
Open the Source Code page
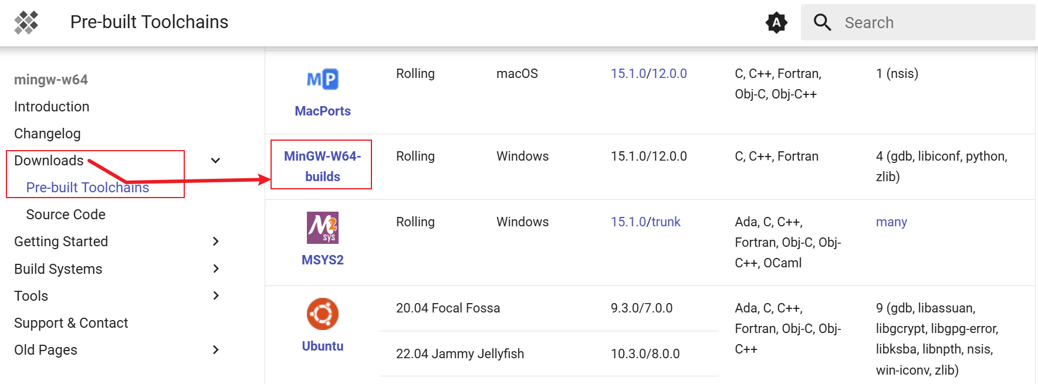click(x=66, y=215)
